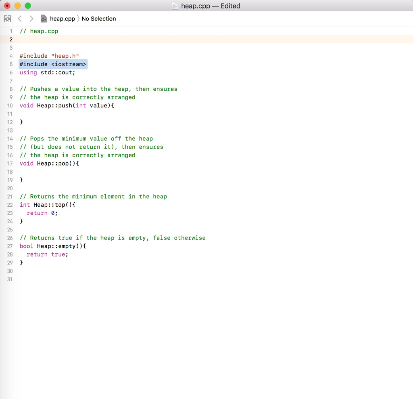Click the return 0 statement inside Heap::top
Viewport: 413px width, 399px height.
pos(42,213)
